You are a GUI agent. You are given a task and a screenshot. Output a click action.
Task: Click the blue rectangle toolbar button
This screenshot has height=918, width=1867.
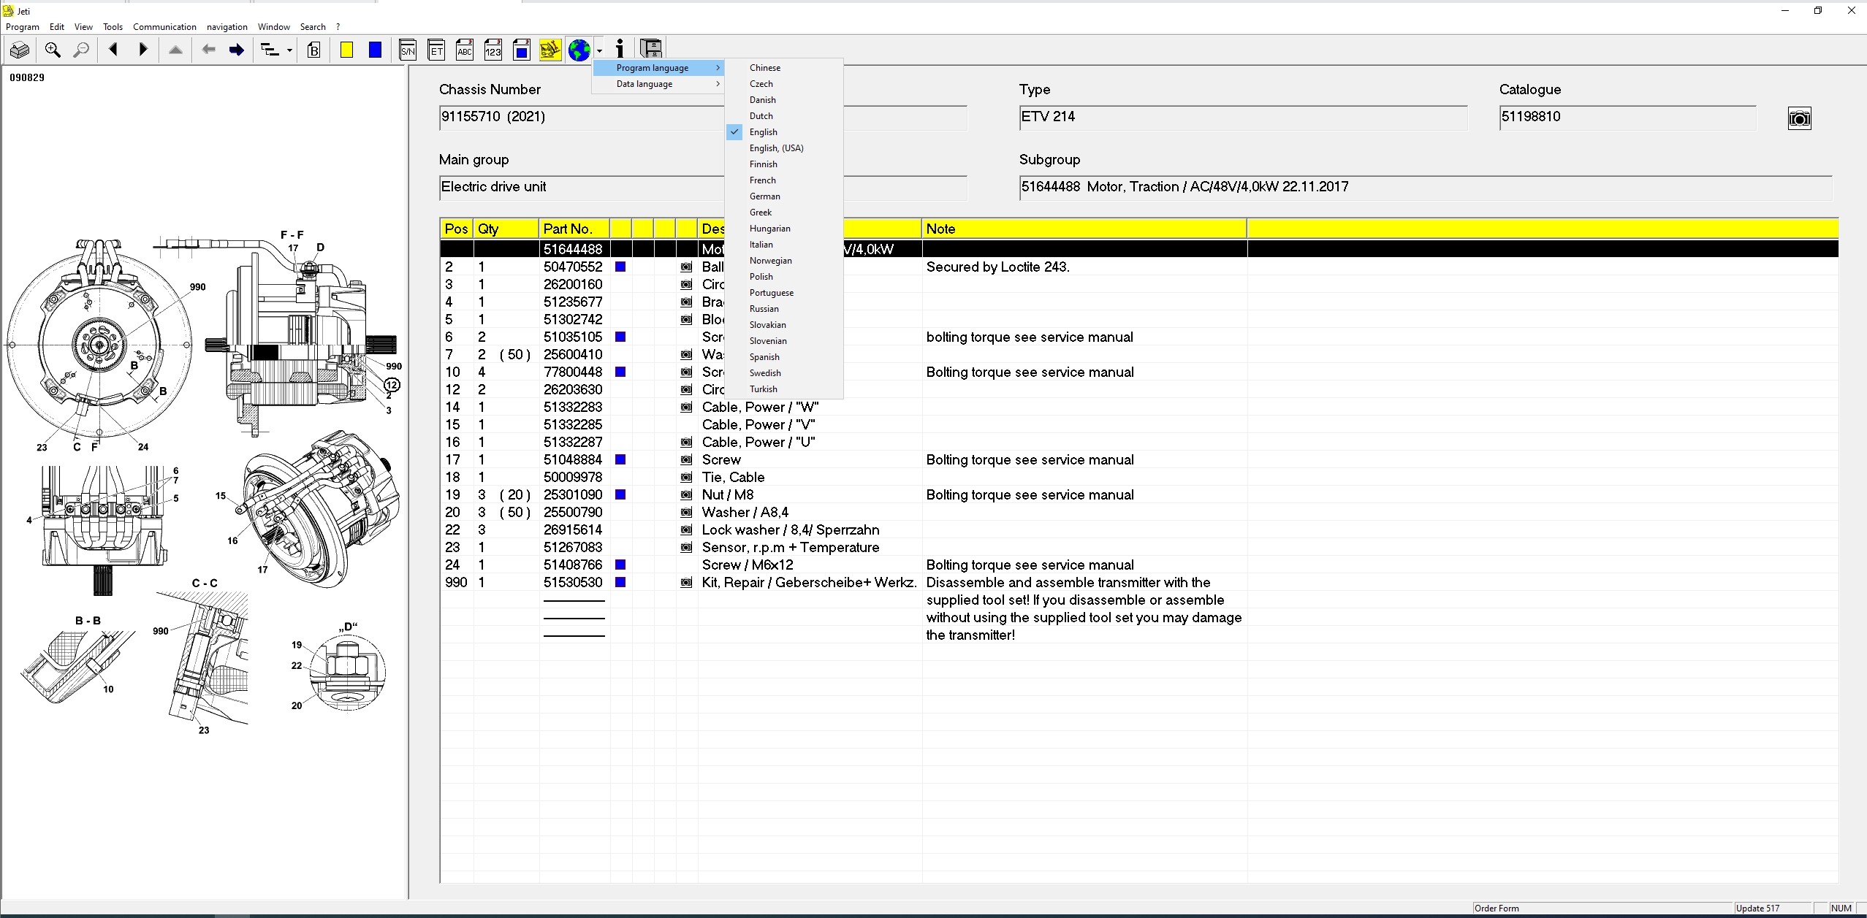point(375,50)
